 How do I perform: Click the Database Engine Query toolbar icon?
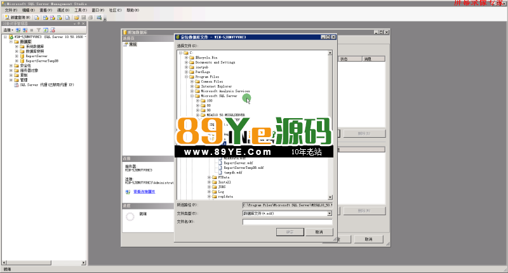(x=37, y=18)
